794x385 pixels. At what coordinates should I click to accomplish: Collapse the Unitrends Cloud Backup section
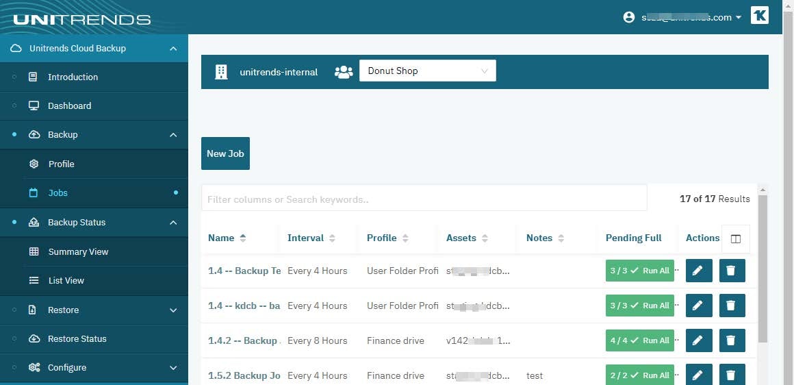173,49
